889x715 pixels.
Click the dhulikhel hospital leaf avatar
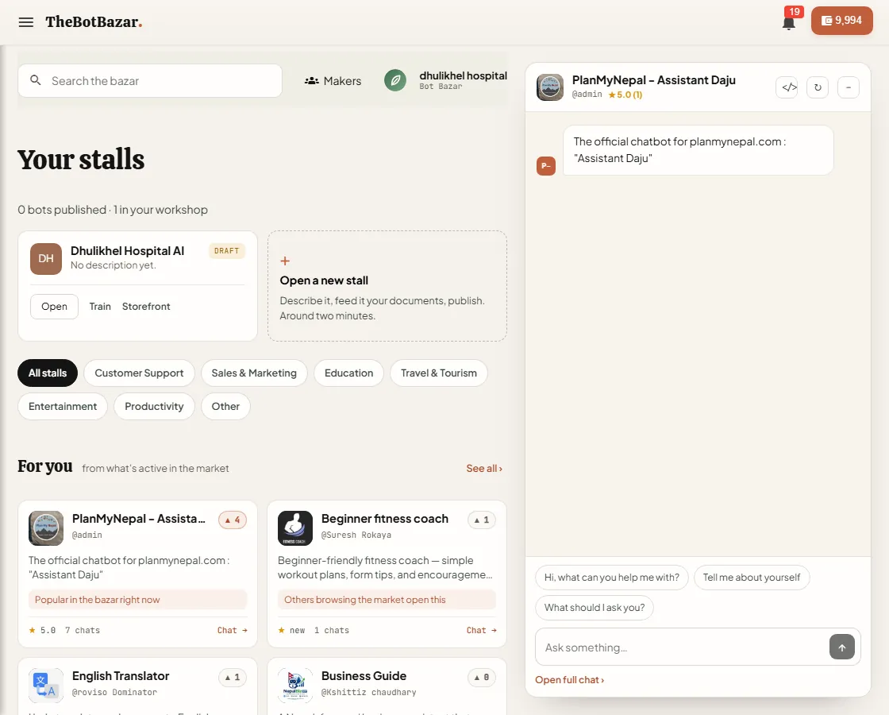pyautogui.click(x=395, y=80)
